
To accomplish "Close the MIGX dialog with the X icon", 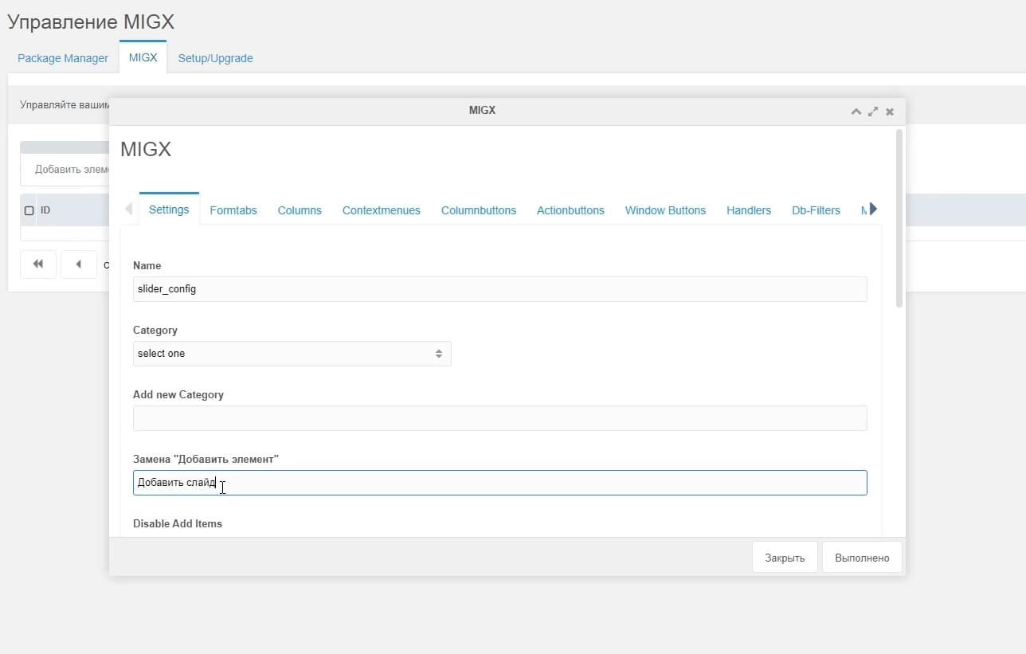I will (x=890, y=112).
